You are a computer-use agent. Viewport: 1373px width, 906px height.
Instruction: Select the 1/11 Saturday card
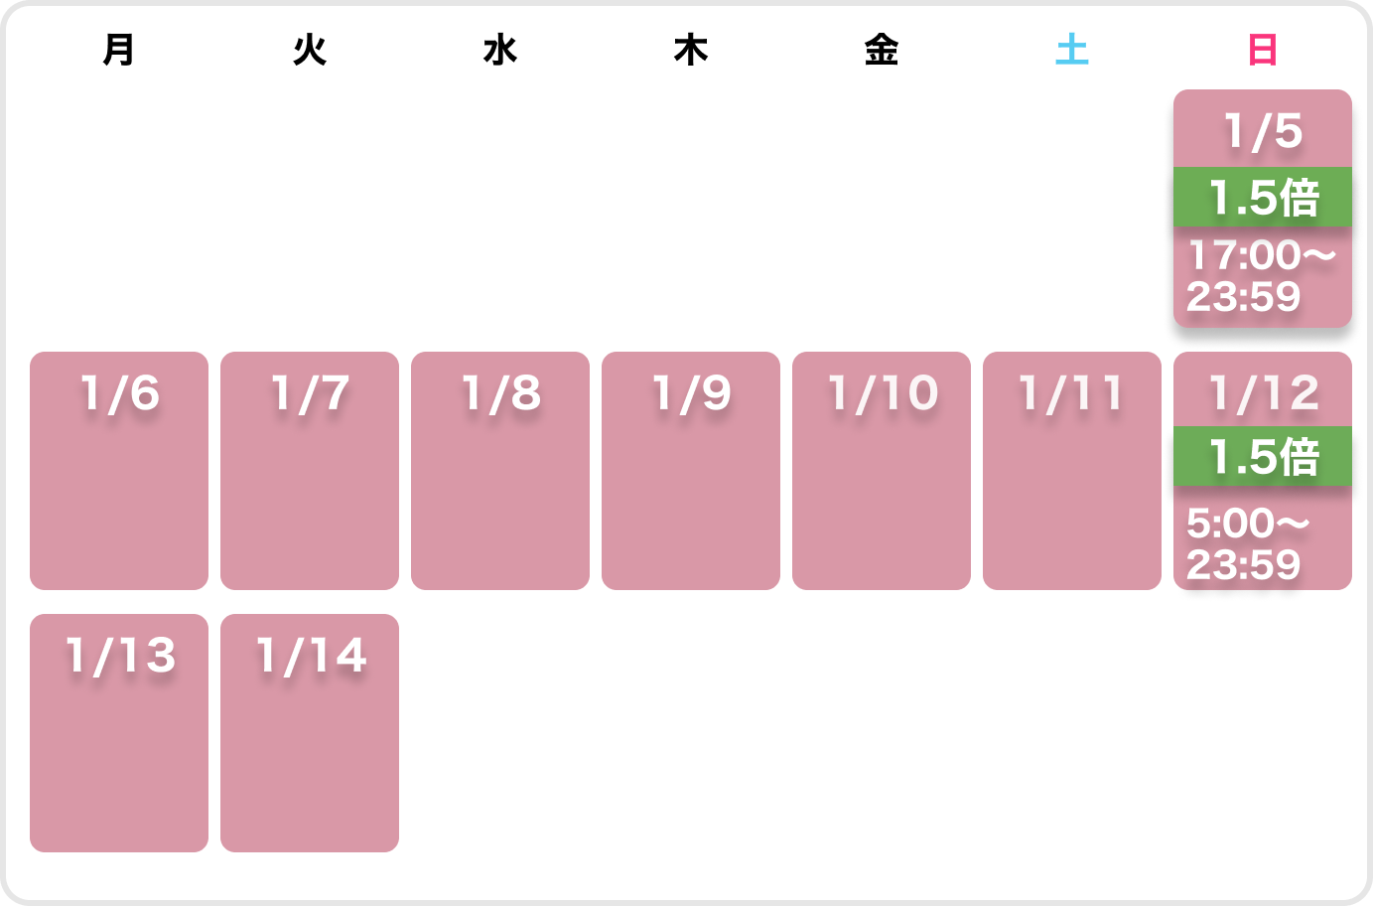(x=1072, y=471)
